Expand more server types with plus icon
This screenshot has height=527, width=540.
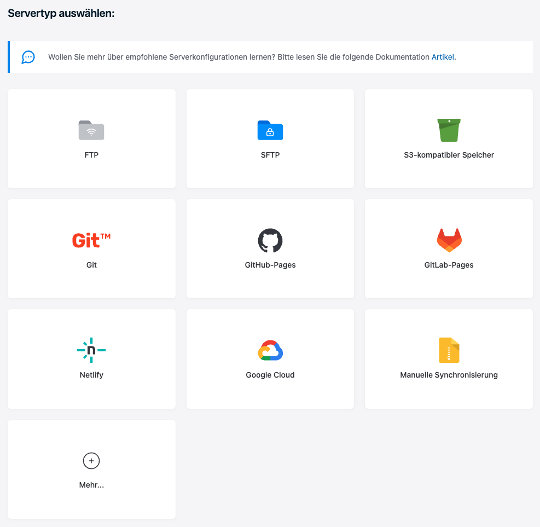91,461
